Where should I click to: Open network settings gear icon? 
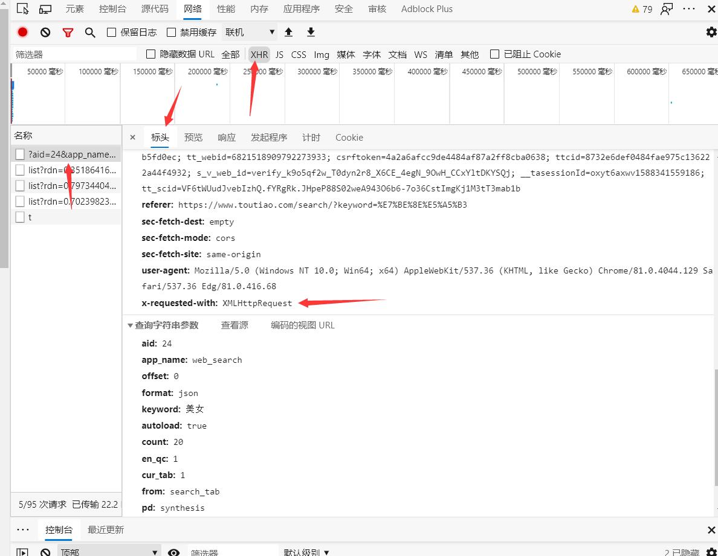click(711, 32)
